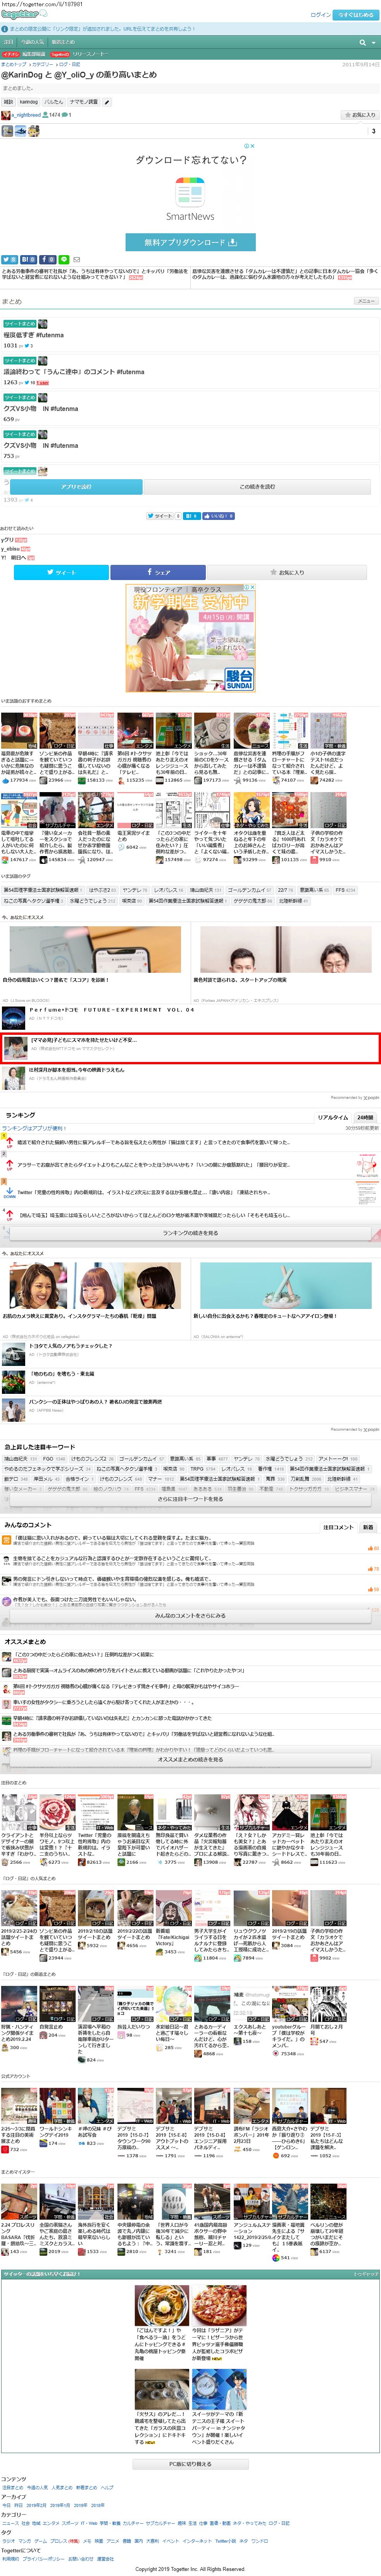
Task: Click the アプリで読む button
Action: 76,487
